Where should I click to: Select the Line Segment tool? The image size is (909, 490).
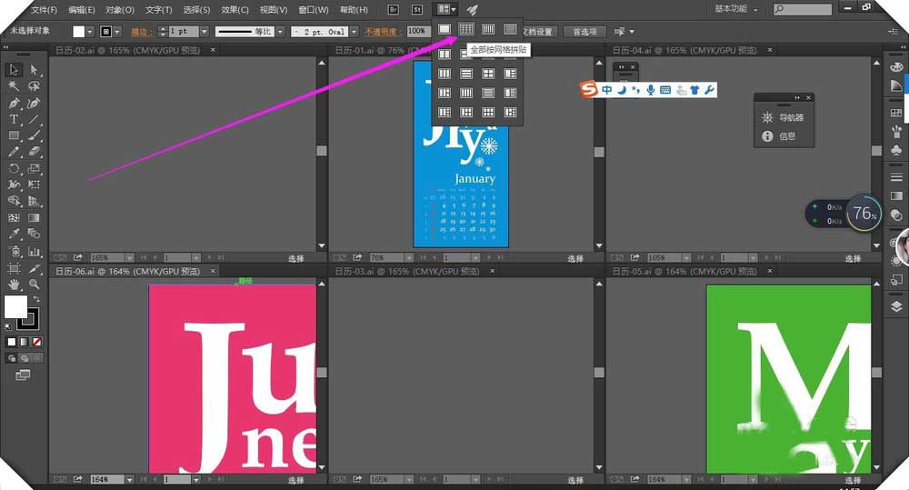34,119
